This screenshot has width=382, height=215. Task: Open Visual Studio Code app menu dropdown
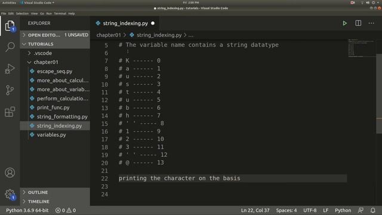point(37,2)
